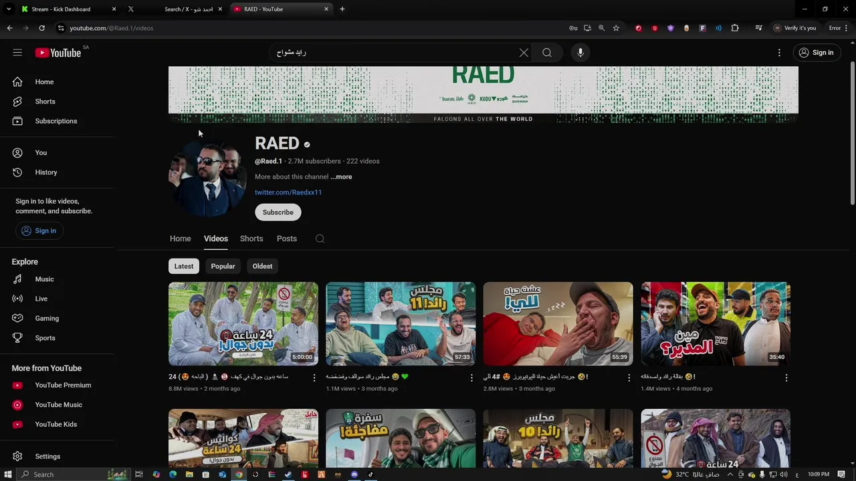Open options menu for 35:40 video

786,377
